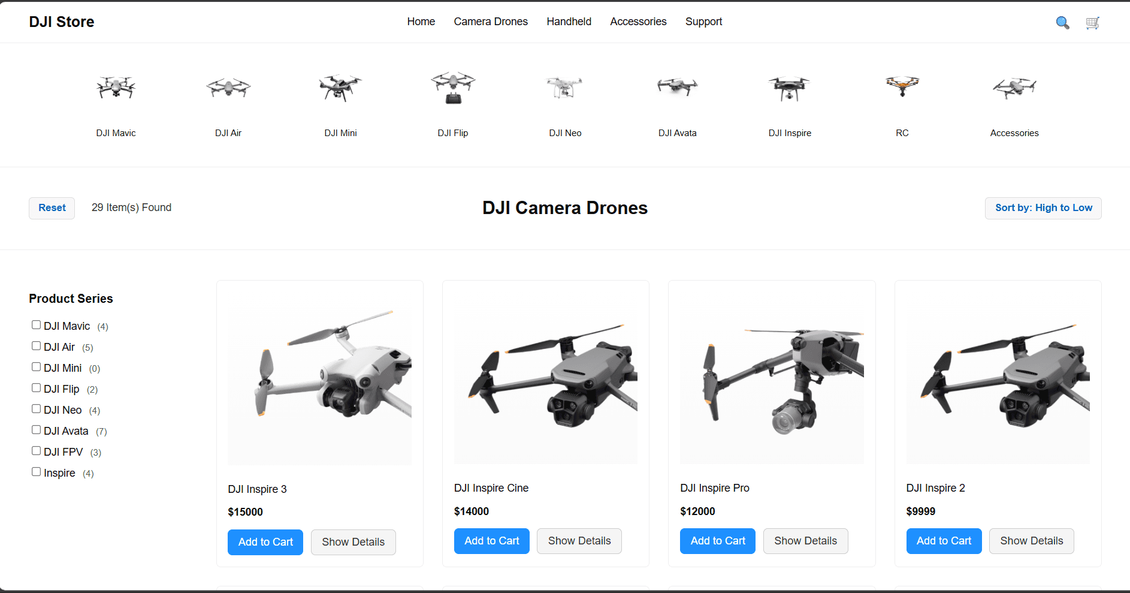Show details for DJI Inspire 2
Viewport: 1130px width, 593px height.
[x=1032, y=541]
